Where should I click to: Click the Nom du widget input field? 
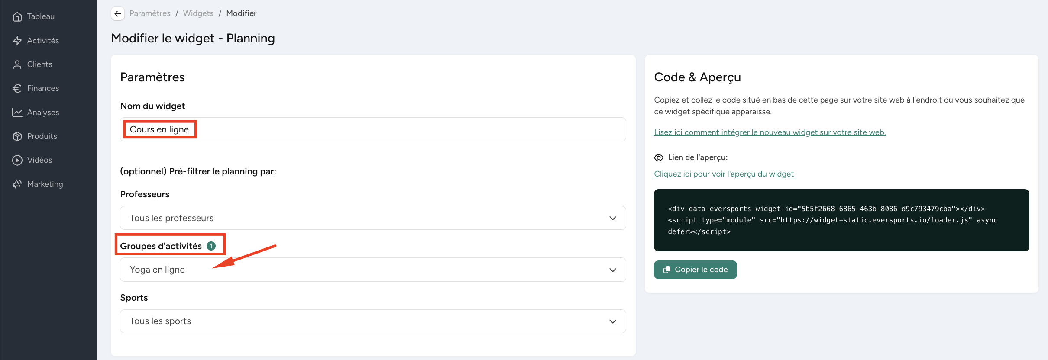pos(373,129)
